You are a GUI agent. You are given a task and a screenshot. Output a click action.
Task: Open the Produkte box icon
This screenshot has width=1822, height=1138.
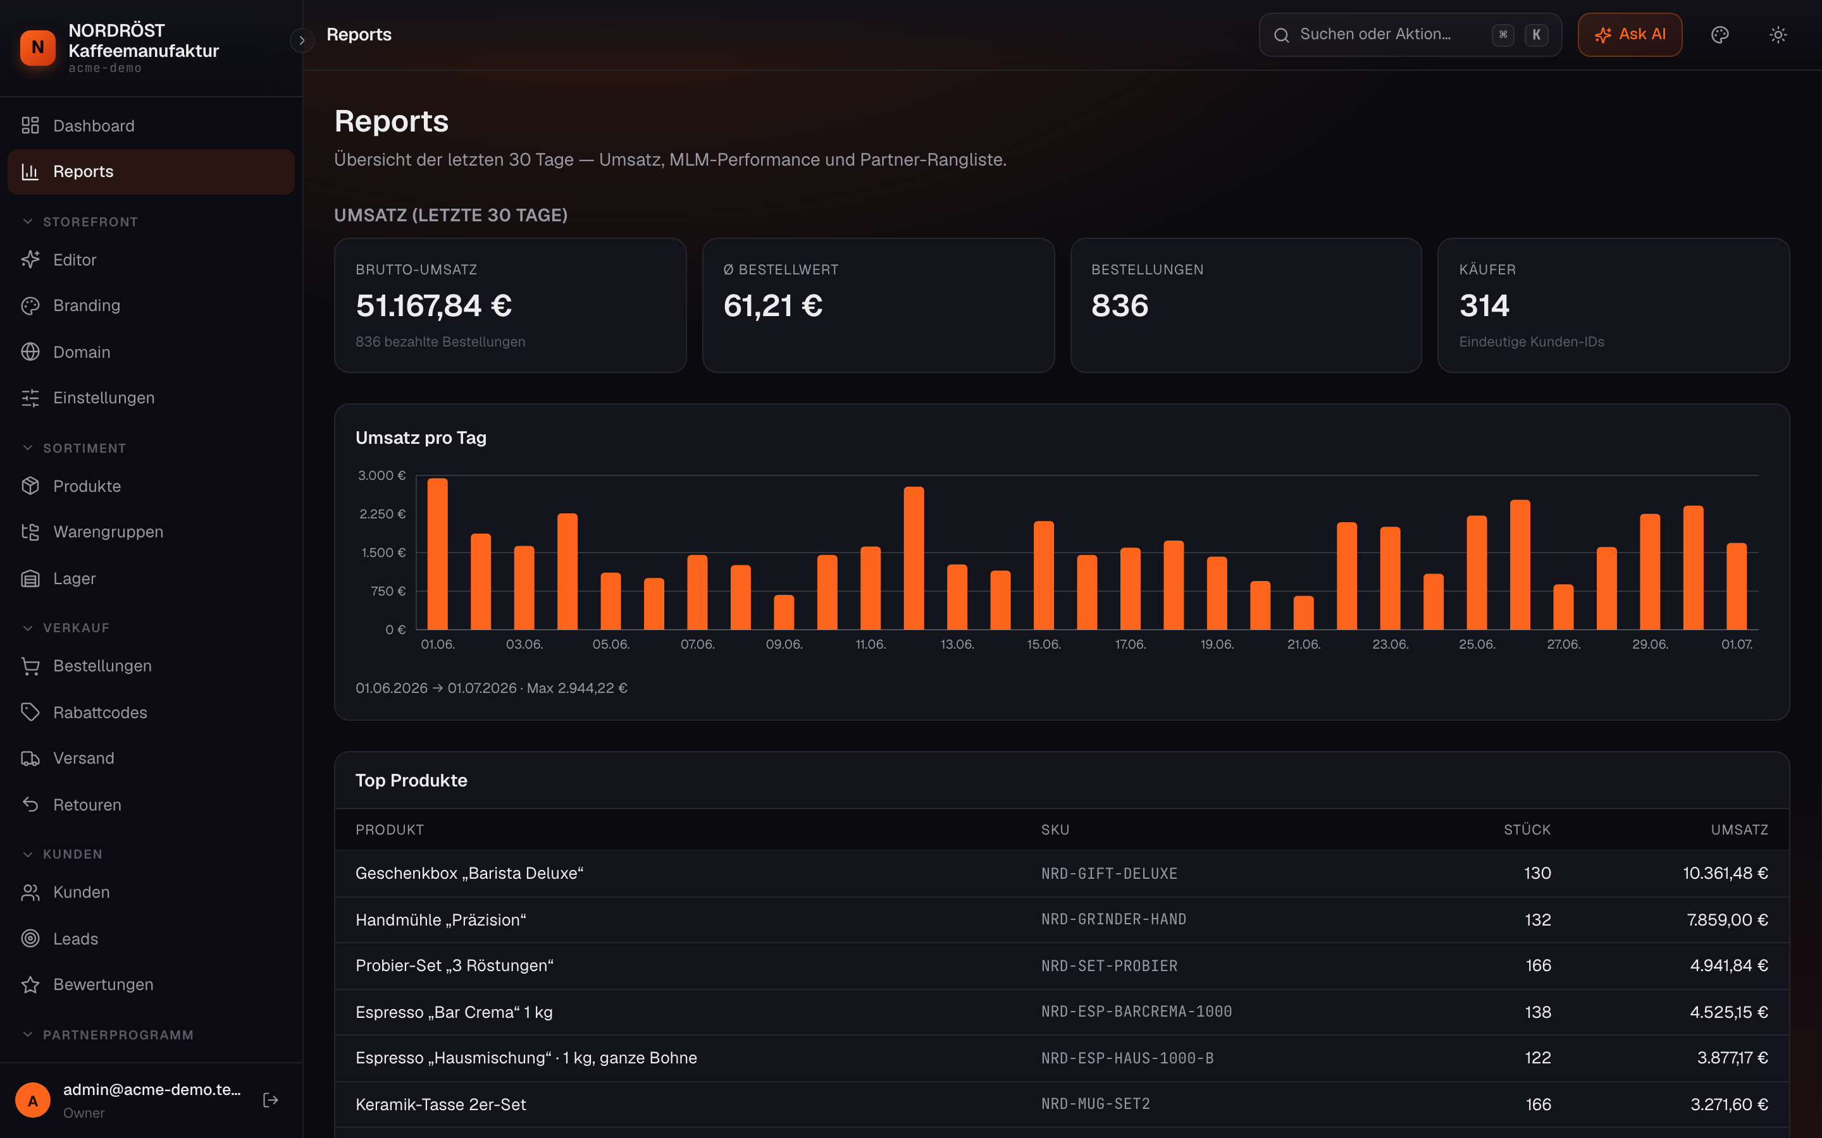(30, 486)
